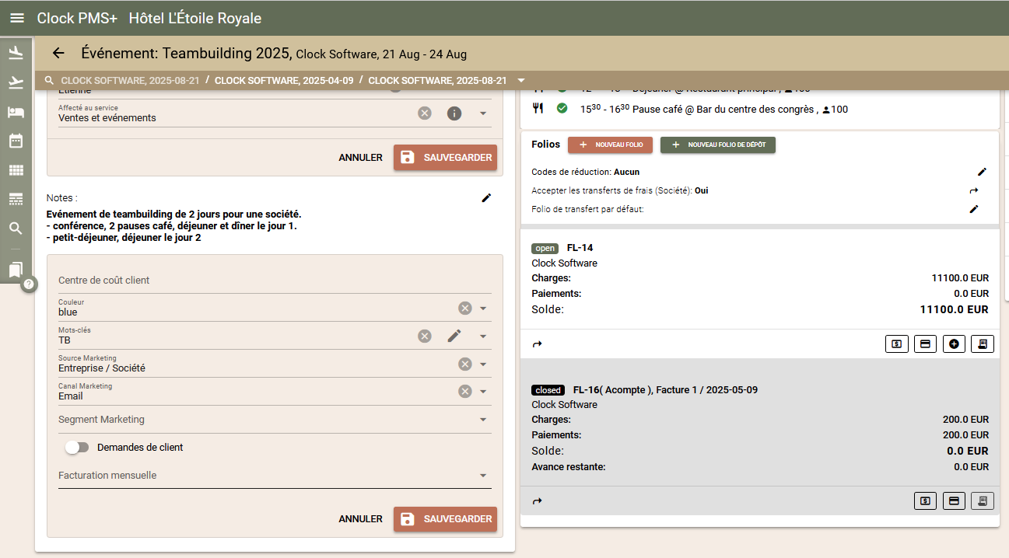
Task: Open the help question mark badge
Action: click(29, 284)
